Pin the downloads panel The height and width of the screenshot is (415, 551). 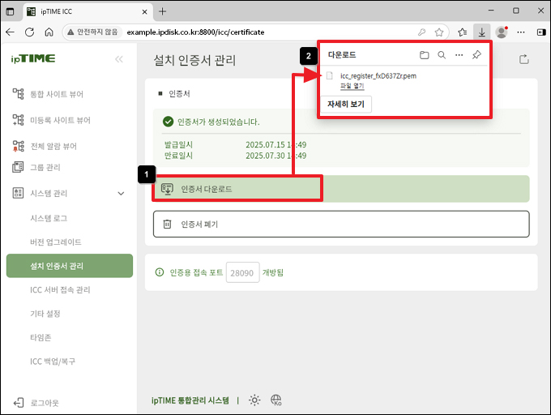click(476, 55)
